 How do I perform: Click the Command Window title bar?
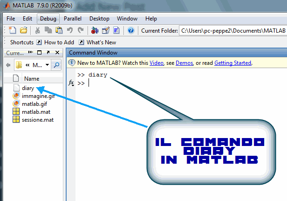(x=177, y=53)
